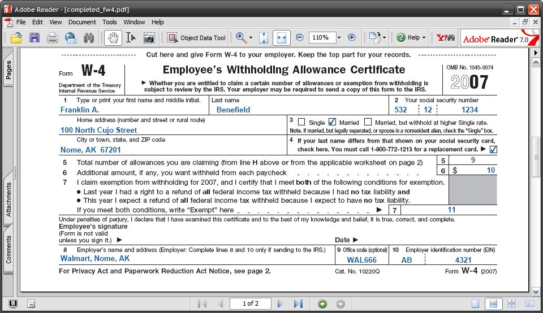Click the page number field '1 of 2'
The height and width of the screenshot is (313, 543).
pyautogui.click(x=251, y=303)
